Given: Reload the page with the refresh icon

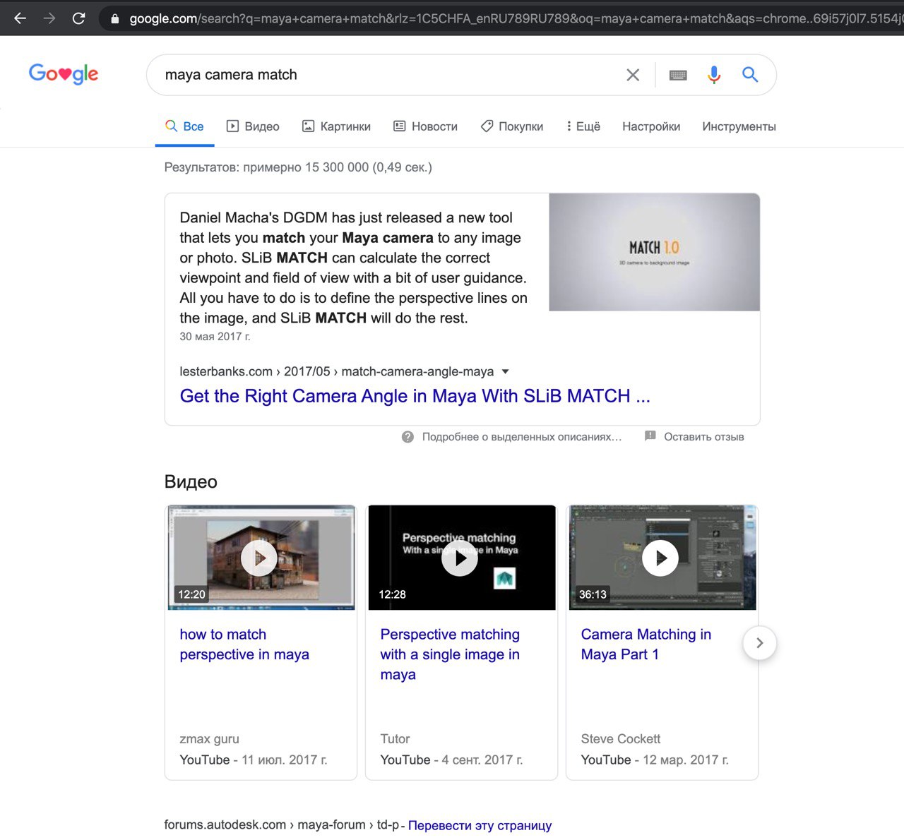Looking at the screenshot, I should tap(79, 18).
